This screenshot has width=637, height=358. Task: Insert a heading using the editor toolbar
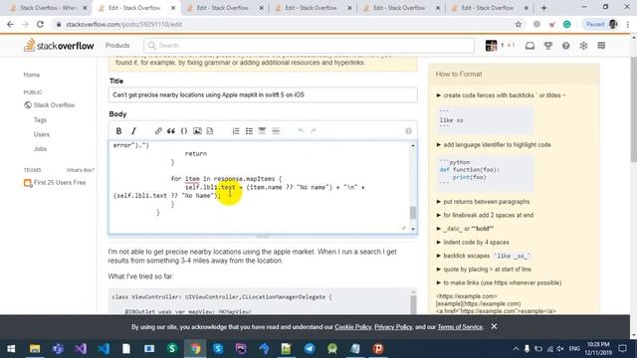[262, 130]
